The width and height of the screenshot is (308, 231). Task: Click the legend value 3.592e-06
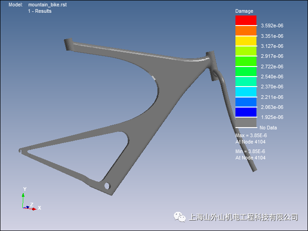272,26
